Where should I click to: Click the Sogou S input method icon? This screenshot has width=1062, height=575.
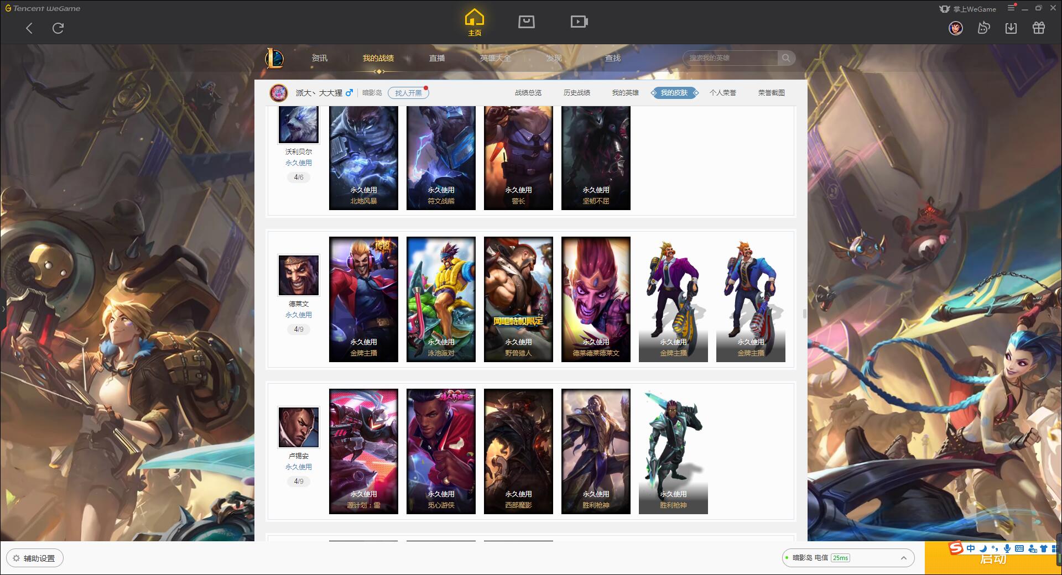(956, 548)
